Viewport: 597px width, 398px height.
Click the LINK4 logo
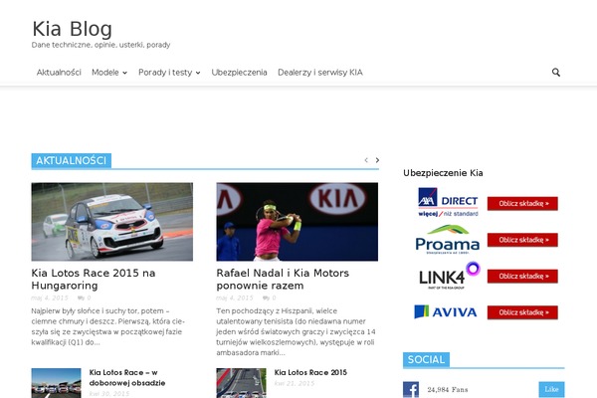[450, 276]
